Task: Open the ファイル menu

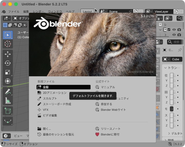Action: (x=14, y=12)
